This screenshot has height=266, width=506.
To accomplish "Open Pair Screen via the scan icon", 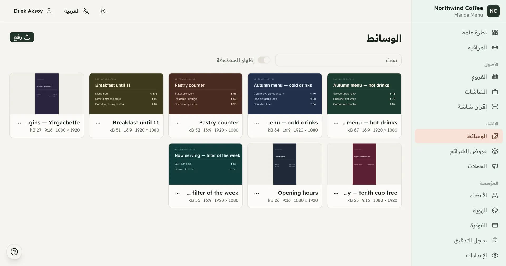I will 495,107.
